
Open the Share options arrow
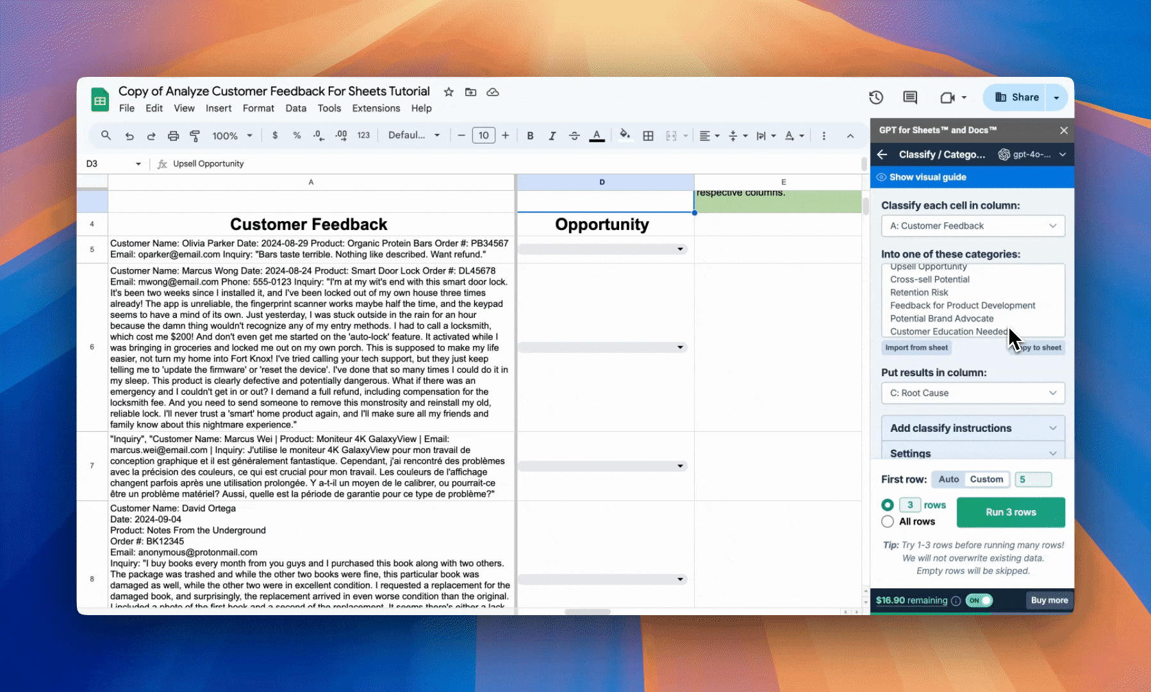click(x=1056, y=97)
